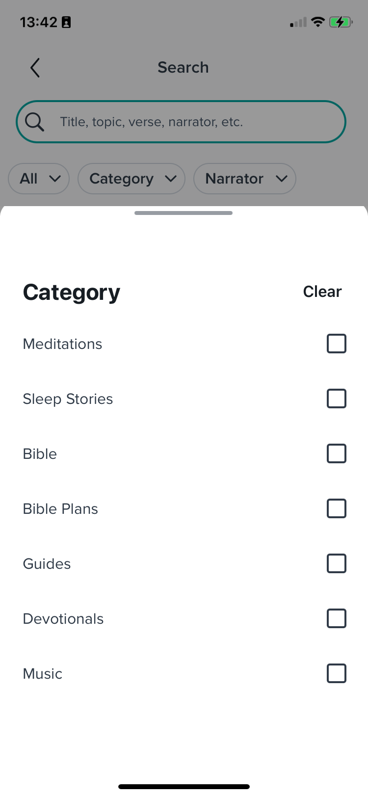The height and width of the screenshot is (797, 368).
Task: Clear the selected categories
Action: click(322, 292)
